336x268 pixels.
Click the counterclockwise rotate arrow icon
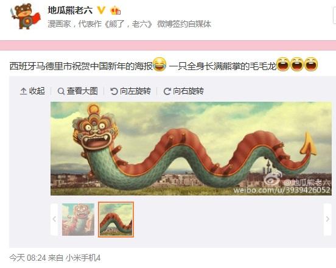[114, 91]
